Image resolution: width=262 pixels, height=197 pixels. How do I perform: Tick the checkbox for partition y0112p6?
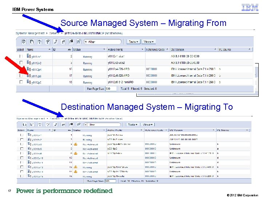21,76
